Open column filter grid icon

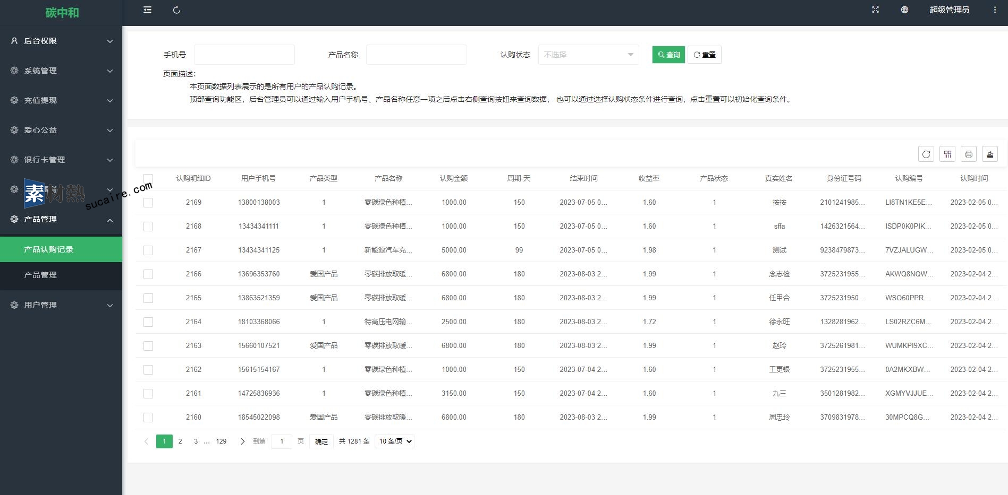[x=947, y=154]
